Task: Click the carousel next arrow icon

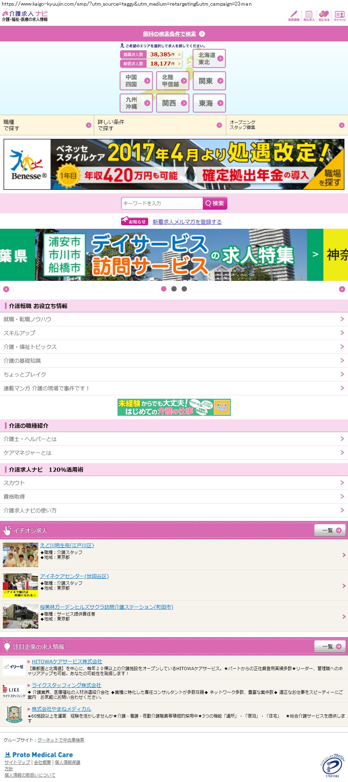Action: coord(342,289)
